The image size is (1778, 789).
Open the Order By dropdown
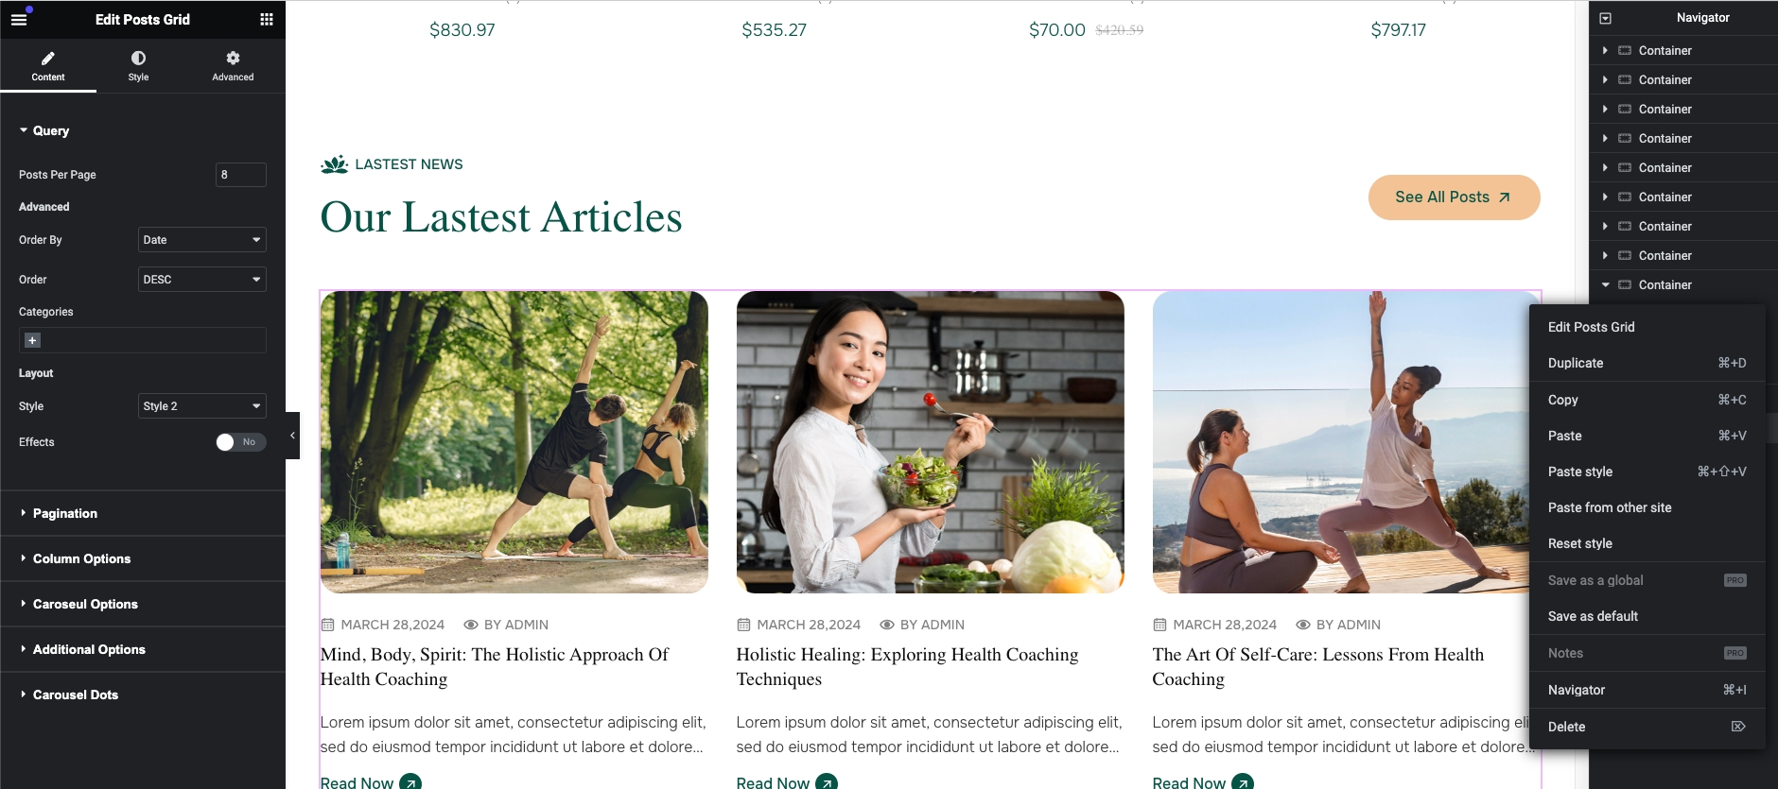(201, 240)
